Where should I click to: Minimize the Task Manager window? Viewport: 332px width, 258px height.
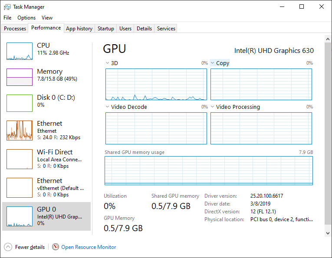coord(282,7)
